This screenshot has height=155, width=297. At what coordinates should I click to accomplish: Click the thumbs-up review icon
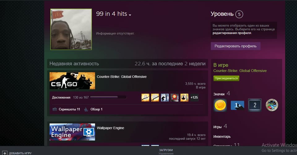click(86, 109)
